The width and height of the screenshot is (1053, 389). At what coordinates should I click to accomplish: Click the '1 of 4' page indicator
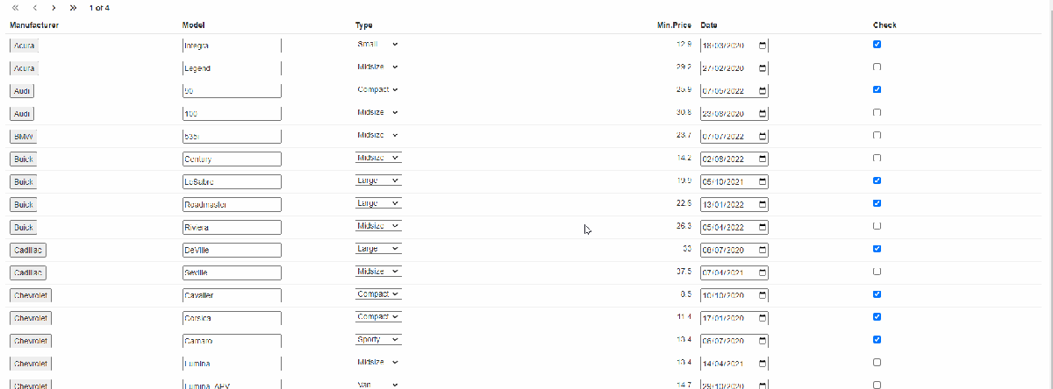click(99, 8)
